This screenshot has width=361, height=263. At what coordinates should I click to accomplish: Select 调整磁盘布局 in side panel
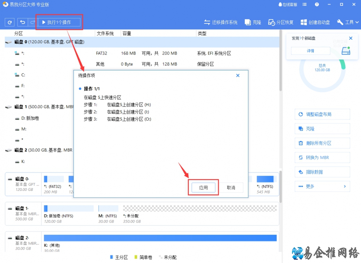[322, 114]
